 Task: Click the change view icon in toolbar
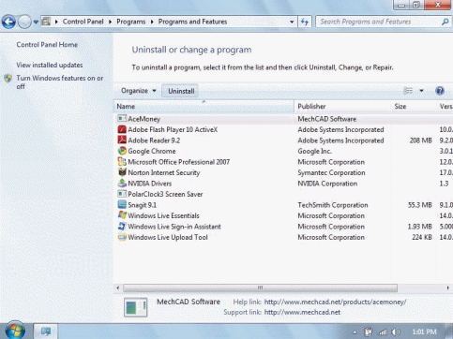408,91
